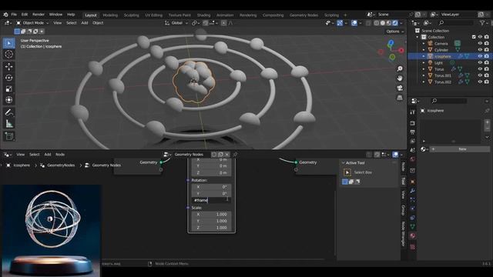Click the navigation gizmo blue Z axis
Image resolution: width=493 pixels, height=277 pixels.
click(x=391, y=43)
